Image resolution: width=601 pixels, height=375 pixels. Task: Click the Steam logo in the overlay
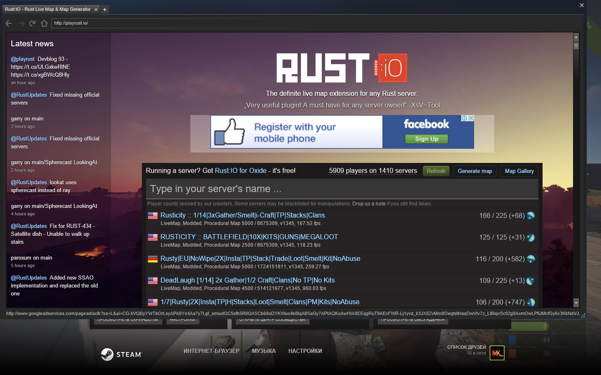[x=121, y=354]
